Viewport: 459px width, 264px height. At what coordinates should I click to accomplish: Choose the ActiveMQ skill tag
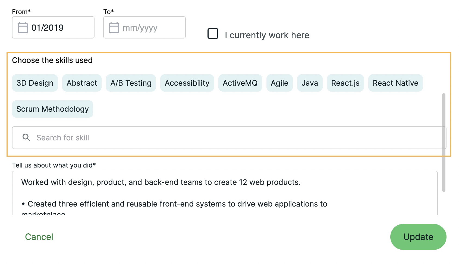pos(240,83)
